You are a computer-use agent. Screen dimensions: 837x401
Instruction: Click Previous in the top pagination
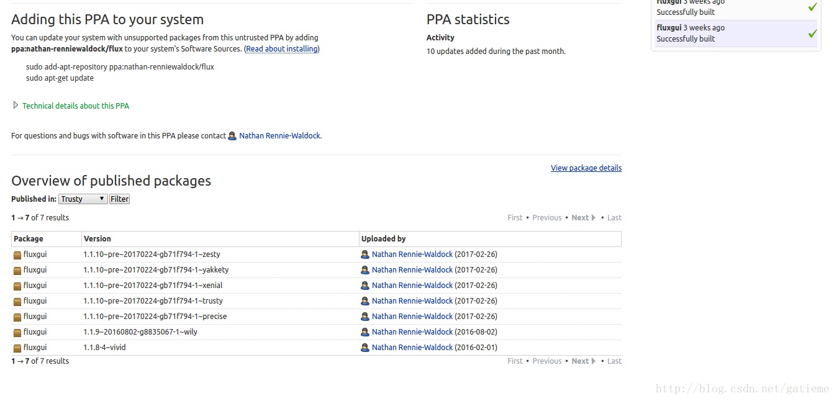[x=547, y=218]
